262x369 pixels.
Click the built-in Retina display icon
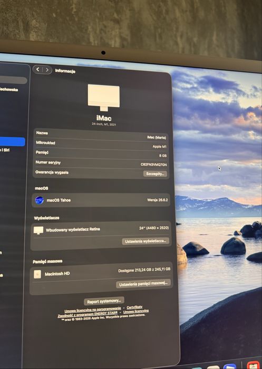(x=38, y=230)
